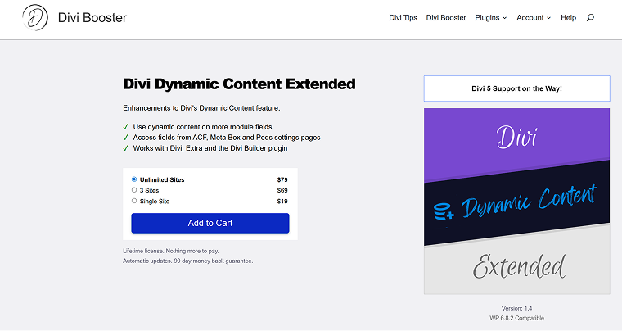Click the Divi Booster site title
The height and width of the screenshot is (331, 622).
(92, 17)
